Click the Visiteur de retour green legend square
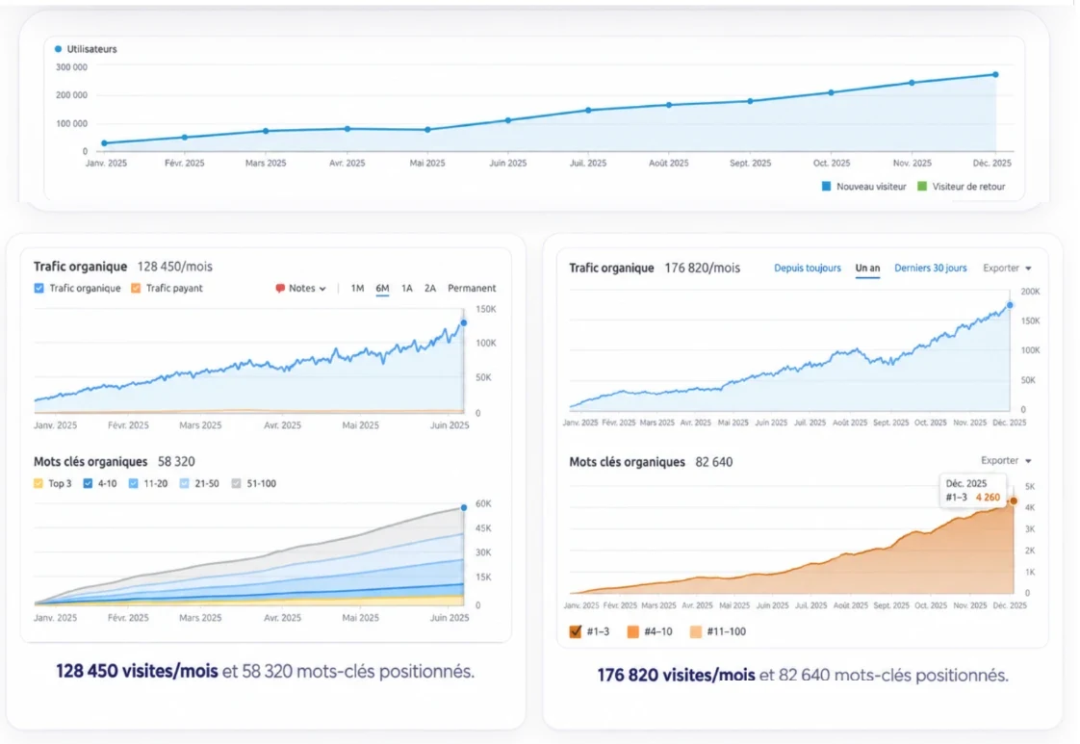1080x744 pixels. 921,186
